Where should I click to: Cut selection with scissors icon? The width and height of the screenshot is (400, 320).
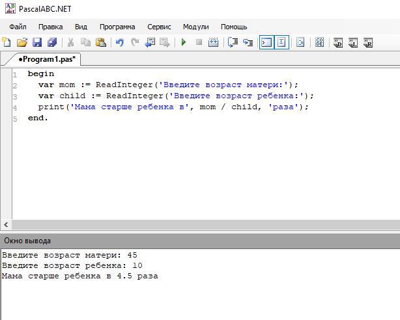pos(70,42)
